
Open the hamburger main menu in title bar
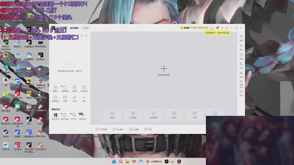(x=227, y=28)
